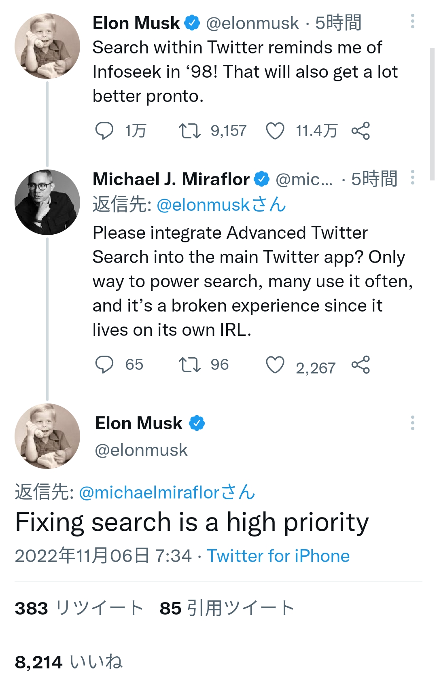Share Michael J. Miraflor's tweet
The width and height of the screenshot is (437, 685).
point(361,365)
